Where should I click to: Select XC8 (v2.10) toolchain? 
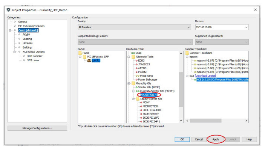point(222,80)
